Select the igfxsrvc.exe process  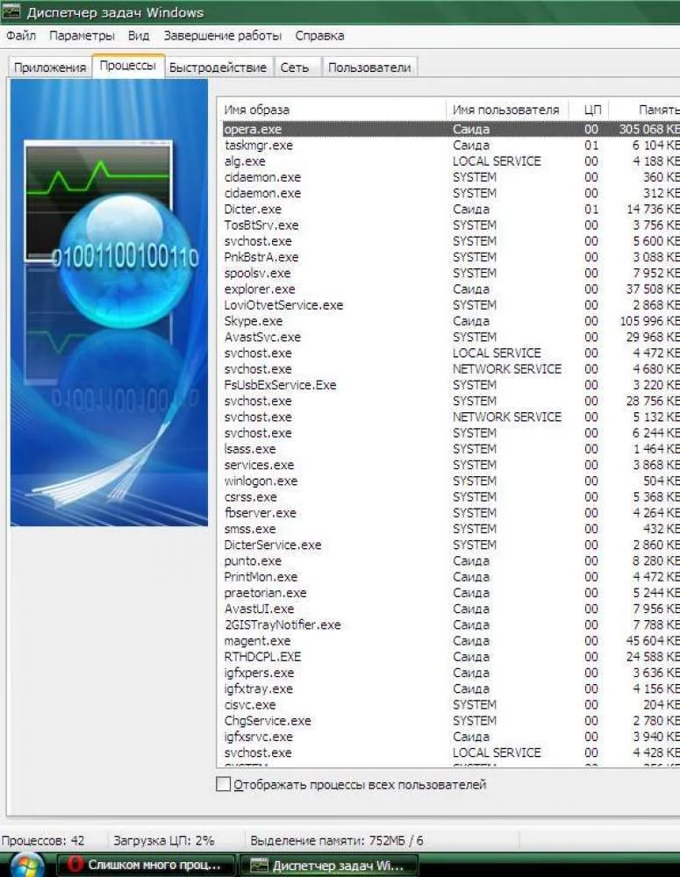click(451, 738)
